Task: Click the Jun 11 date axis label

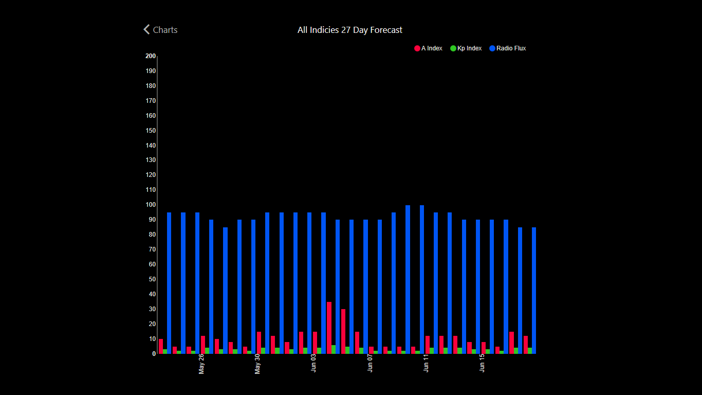Action: click(x=426, y=364)
